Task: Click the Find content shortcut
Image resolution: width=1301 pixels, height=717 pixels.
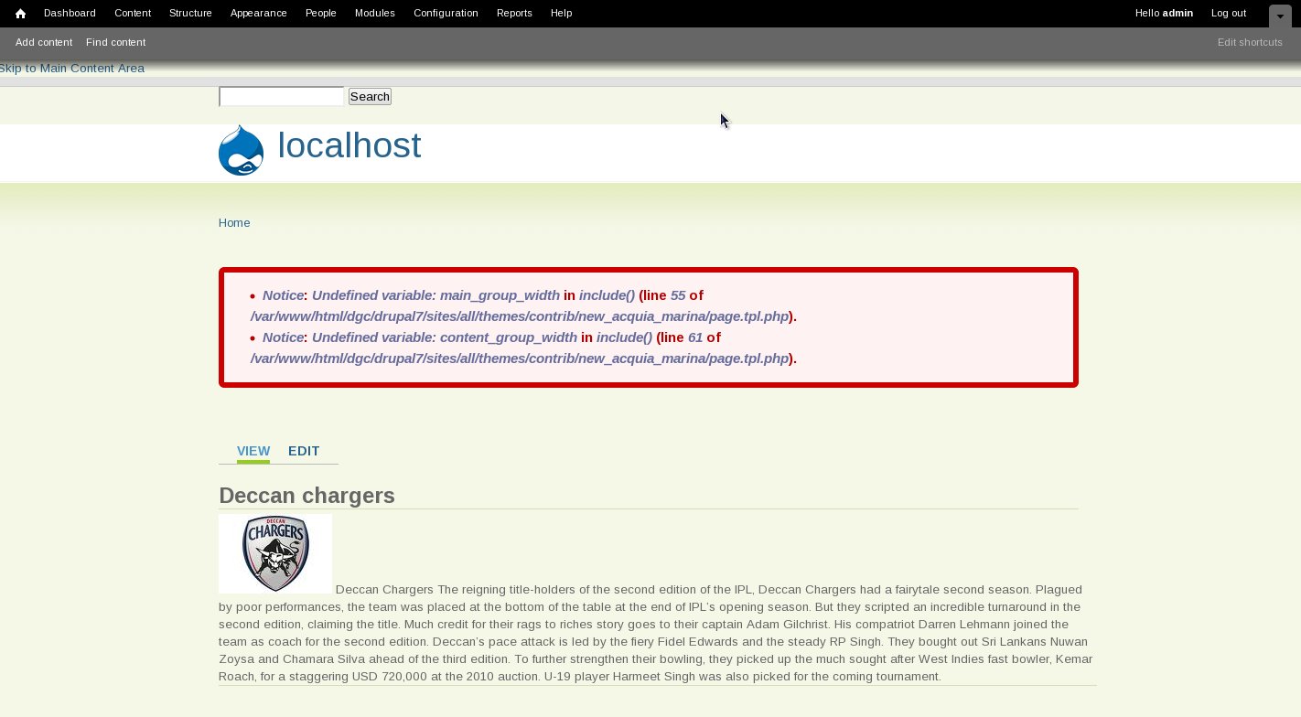Action: pos(115,42)
